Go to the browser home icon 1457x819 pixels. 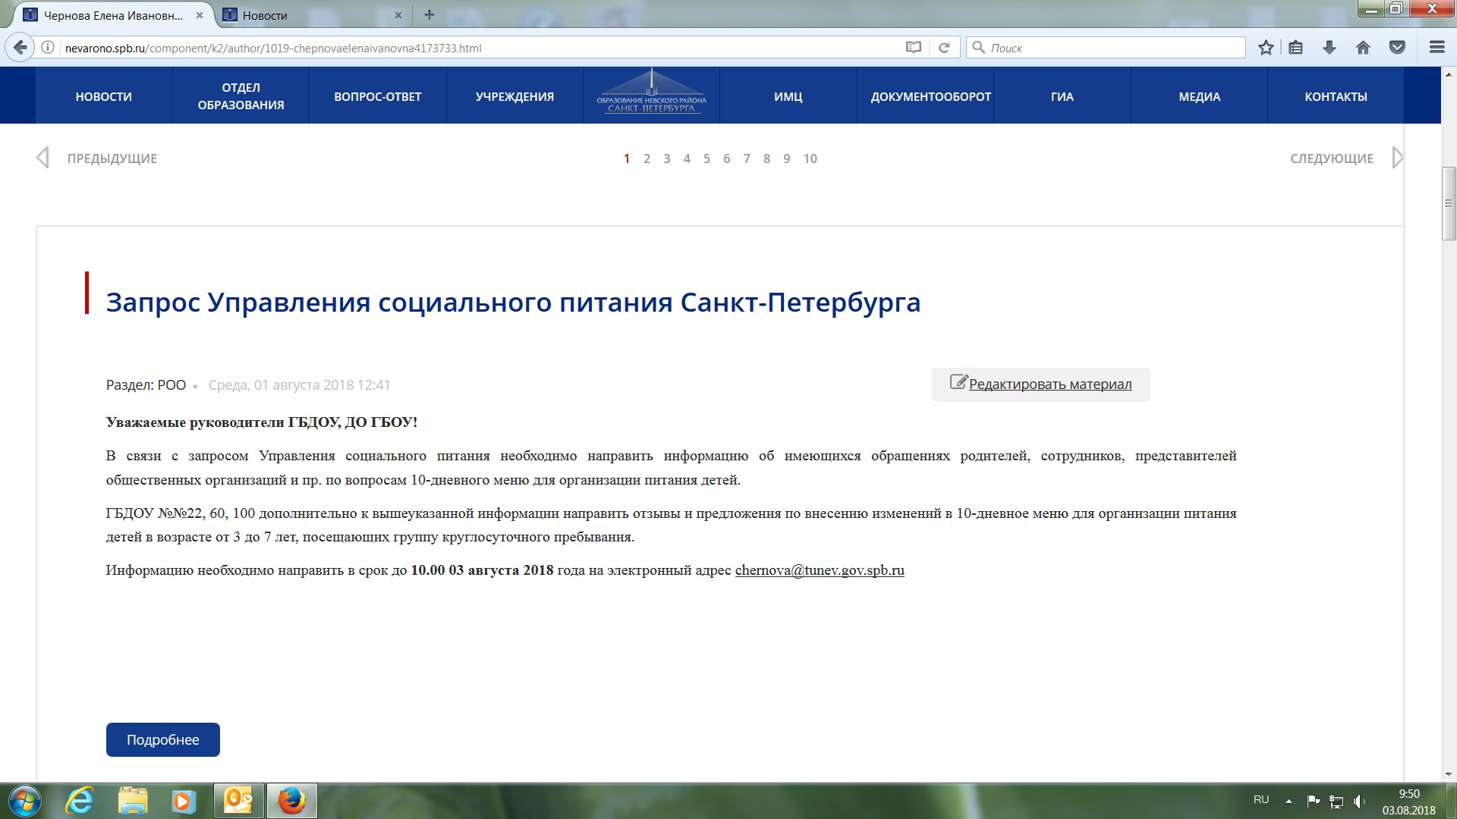point(1363,48)
